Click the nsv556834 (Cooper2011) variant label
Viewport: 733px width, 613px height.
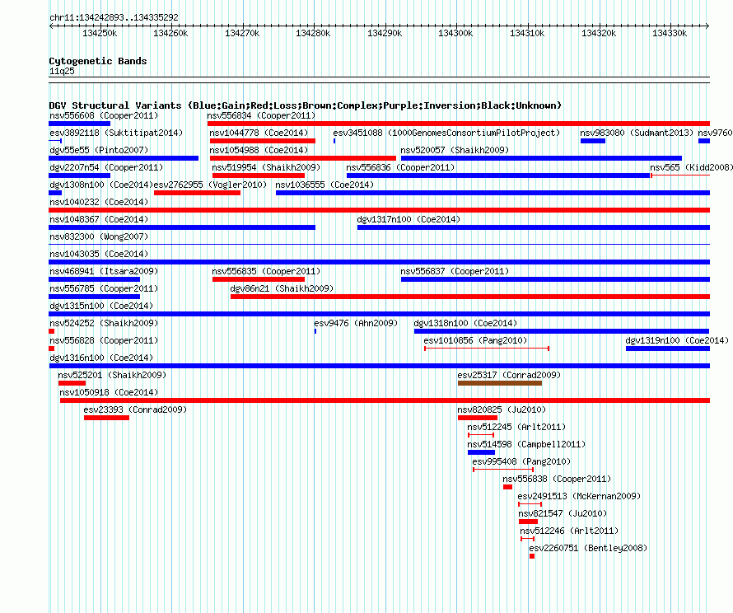261,115
